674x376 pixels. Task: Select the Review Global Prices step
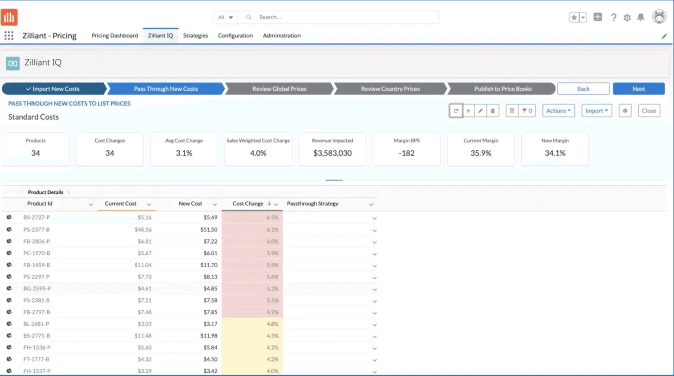click(279, 89)
